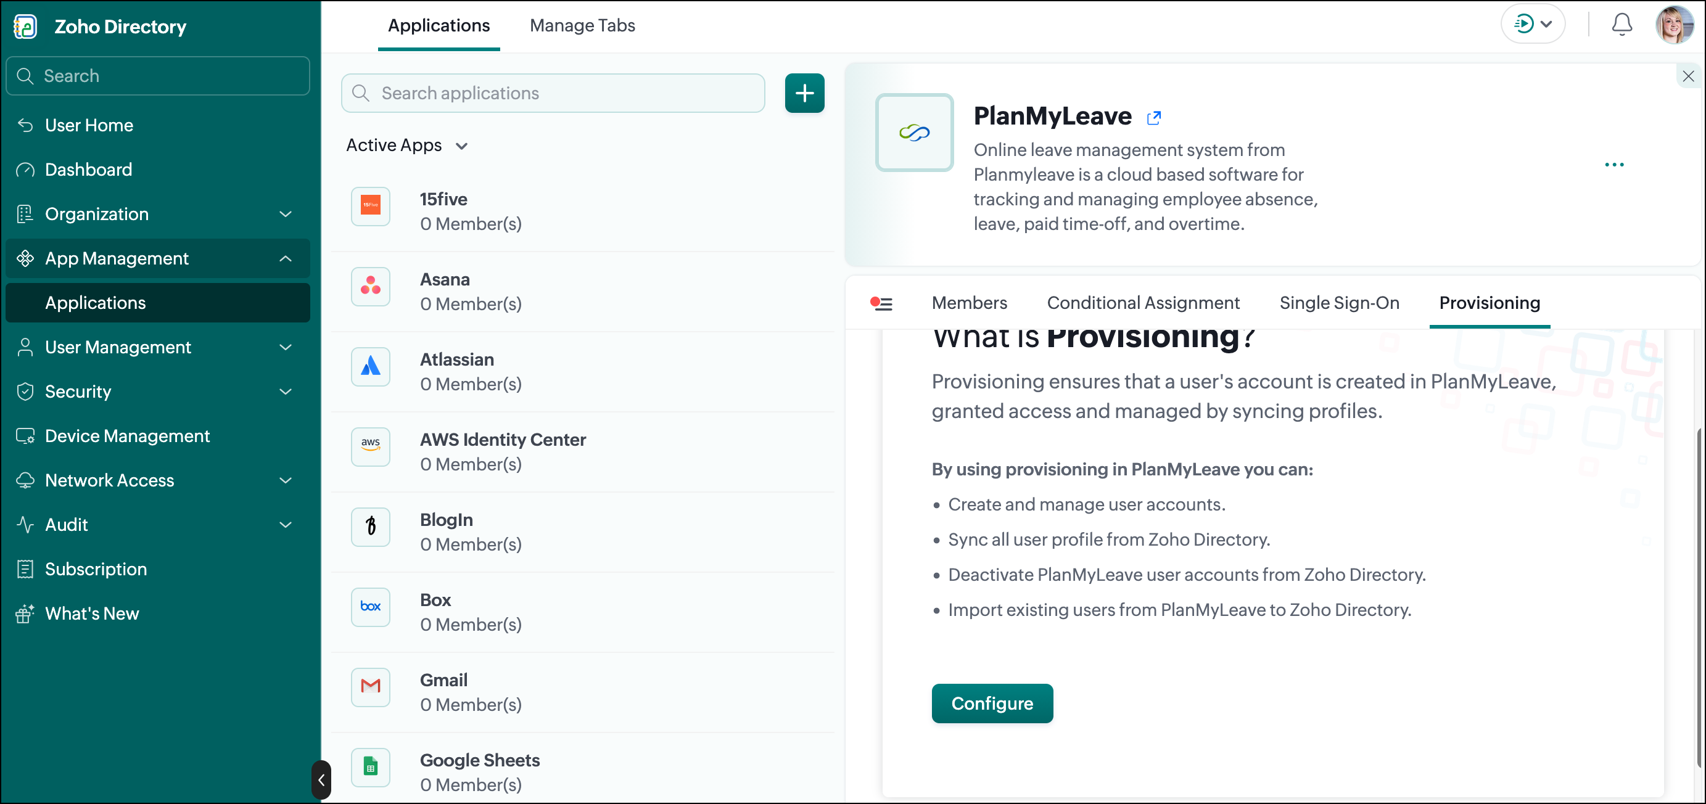Click the three-dot more options icon
The width and height of the screenshot is (1706, 804).
point(1614,164)
